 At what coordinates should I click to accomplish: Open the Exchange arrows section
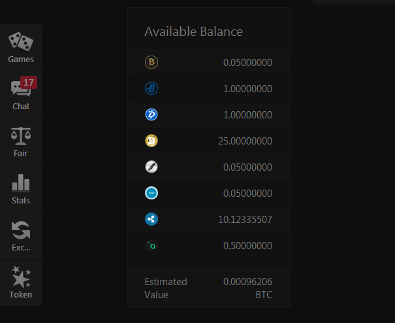click(x=21, y=235)
